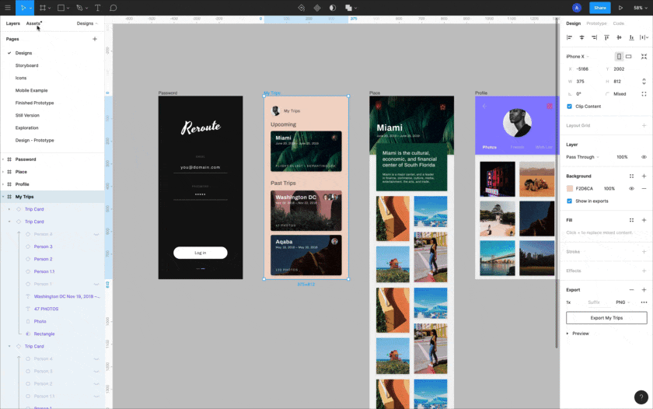Viewport: 653px width, 409px height.
Task: Click the Export My Trips button
Action: point(606,318)
